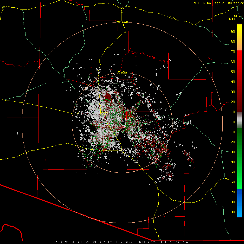The width and height of the screenshot is (244, 244).
Task: Select the 70 value on velocity scale
Action: (233, 52)
